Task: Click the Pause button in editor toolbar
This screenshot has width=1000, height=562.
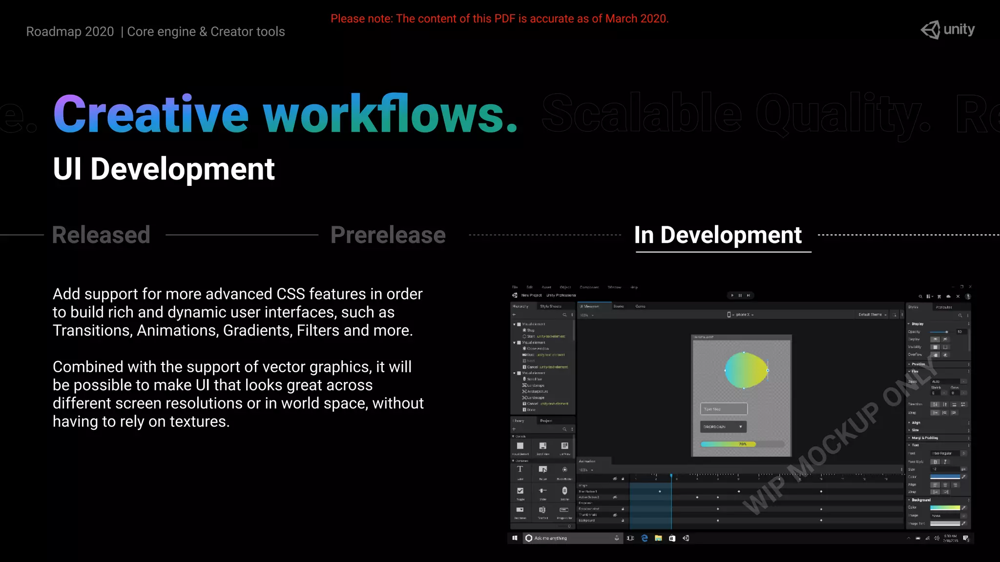Action: pos(740,295)
